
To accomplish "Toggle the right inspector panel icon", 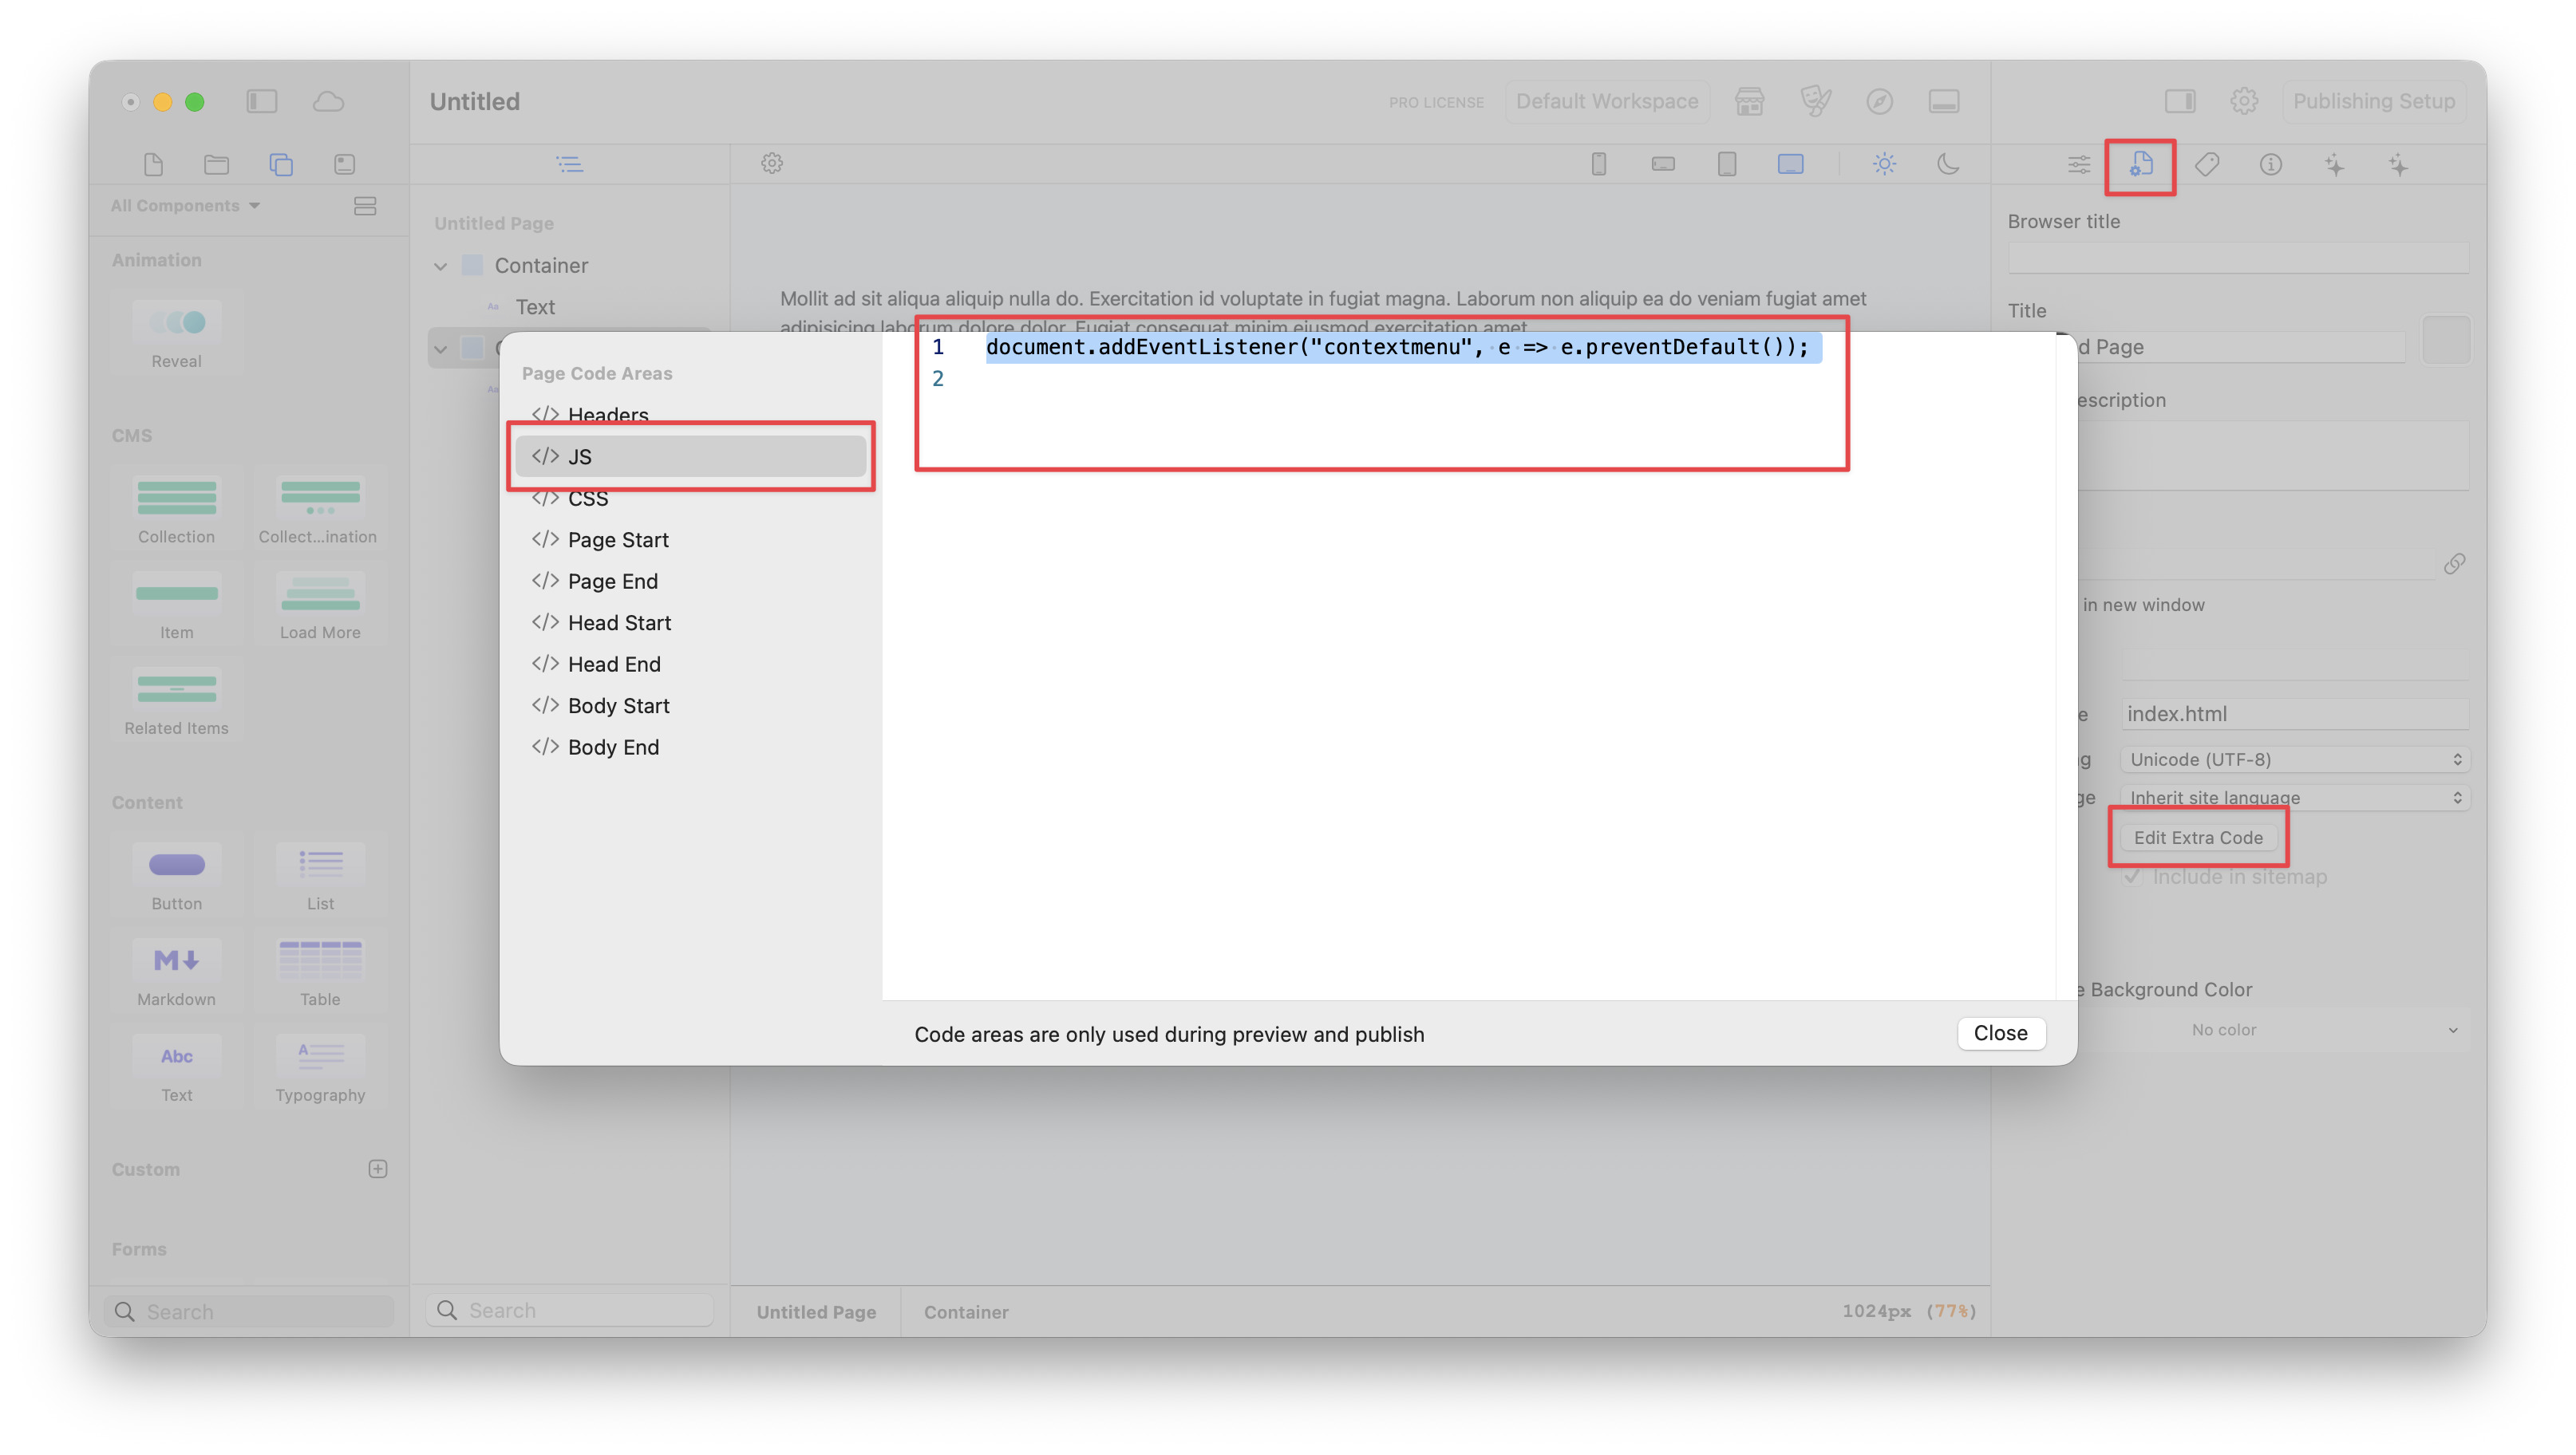I will pyautogui.click(x=2180, y=101).
